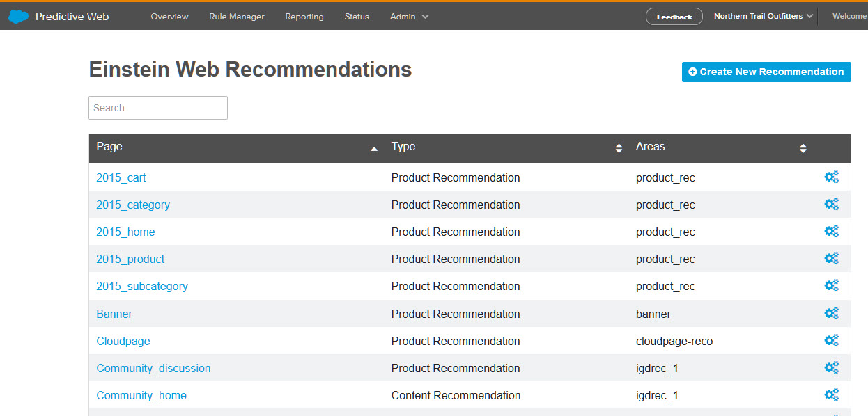
Task: Select 'igdrec_1' in Community_discussion row
Action: [x=657, y=368]
